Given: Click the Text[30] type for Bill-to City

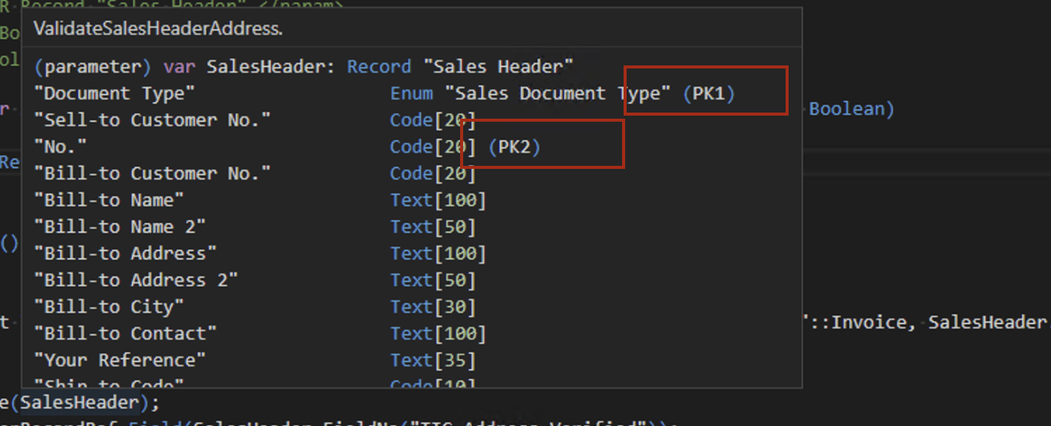Looking at the screenshot, I should (433, 307).
